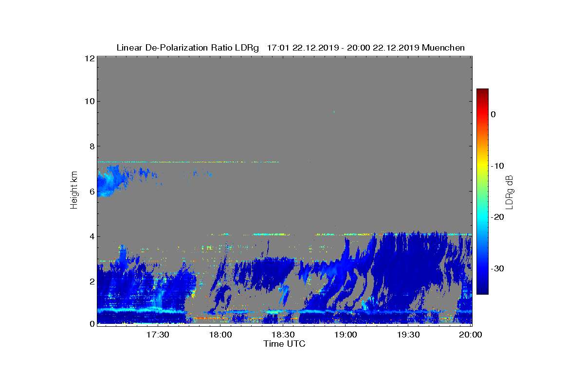Click the 17:30 time axis label
The width and height of the screenshot is (584, 389).
click(x=157, y=335)
